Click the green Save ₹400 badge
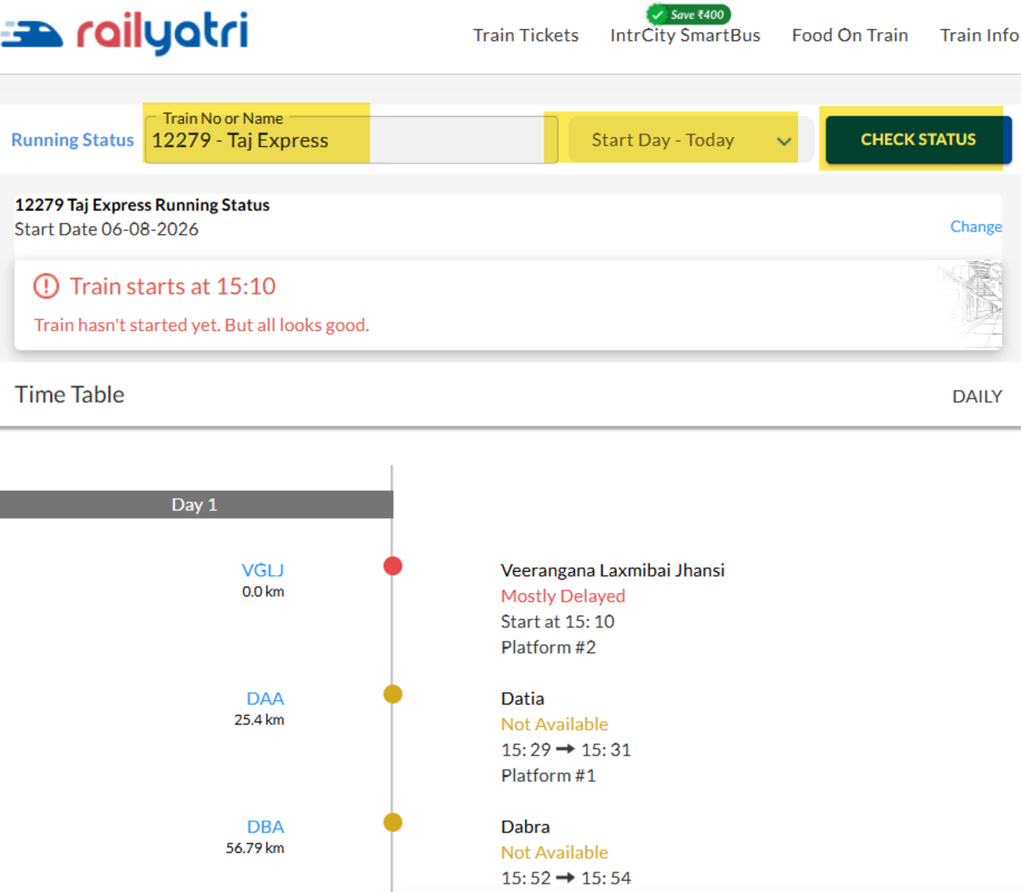The image size is (1021, 892). [x=688, y=14]
